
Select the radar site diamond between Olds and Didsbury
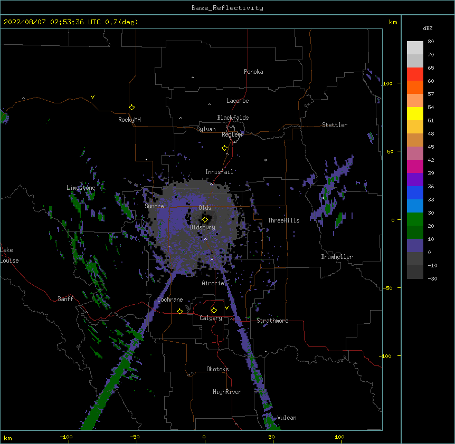point(205,220)
